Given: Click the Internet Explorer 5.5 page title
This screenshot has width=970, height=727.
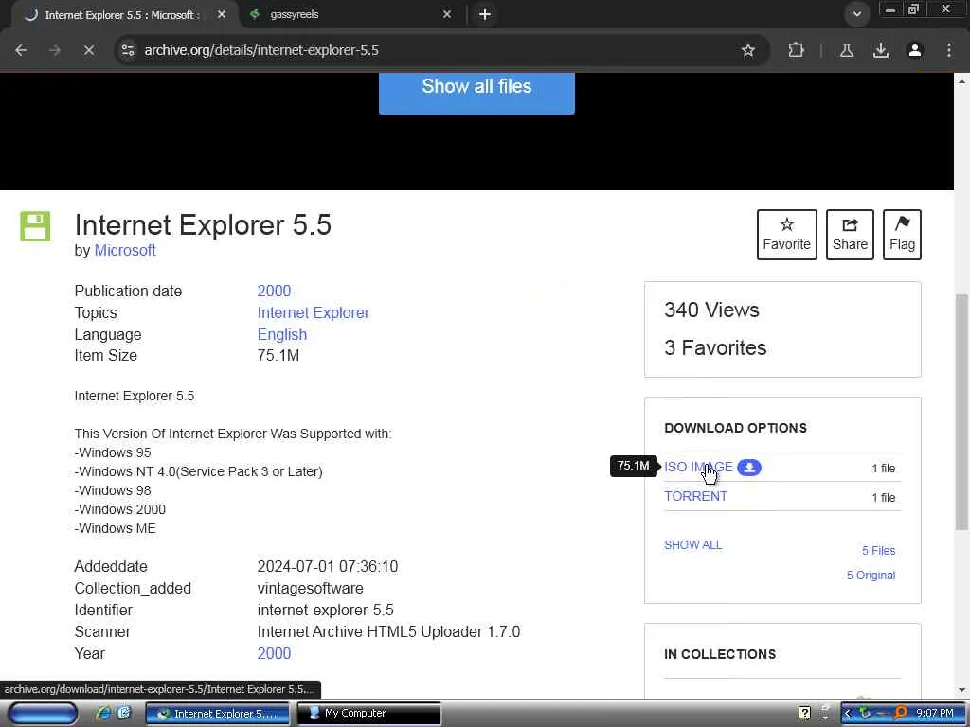Looking at the screenshot, I should point(203,225).
